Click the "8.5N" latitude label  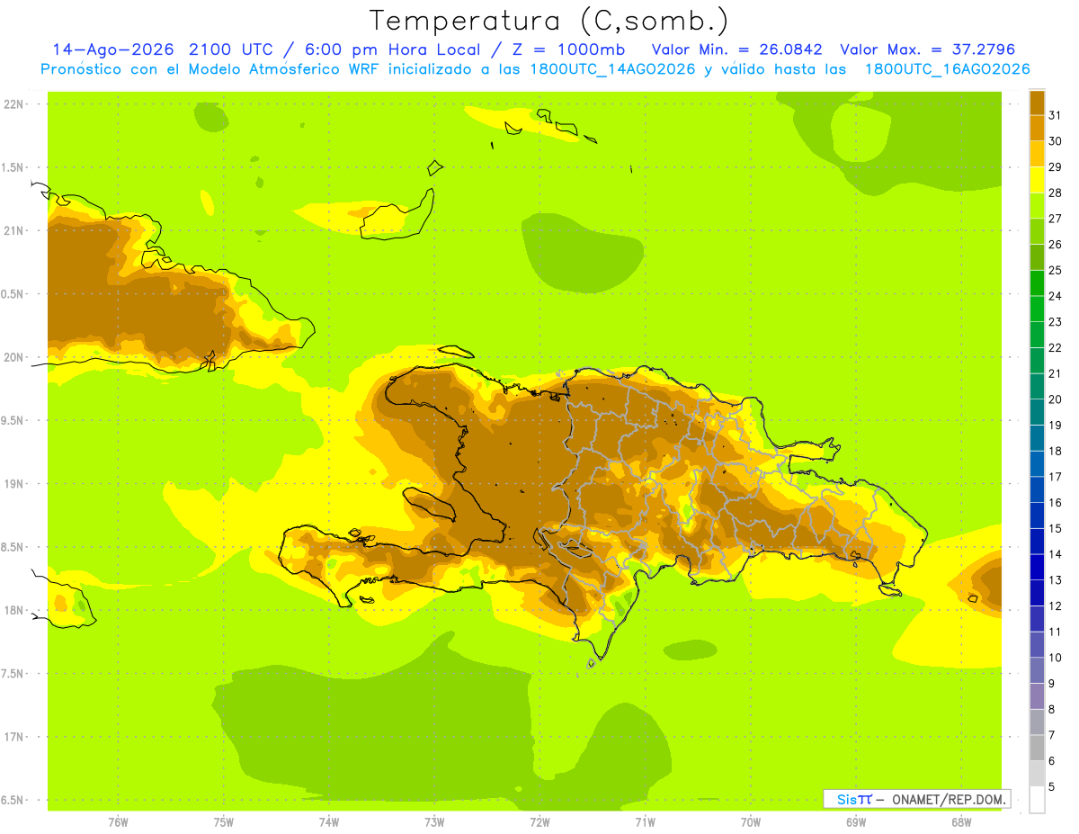point(13,547)
